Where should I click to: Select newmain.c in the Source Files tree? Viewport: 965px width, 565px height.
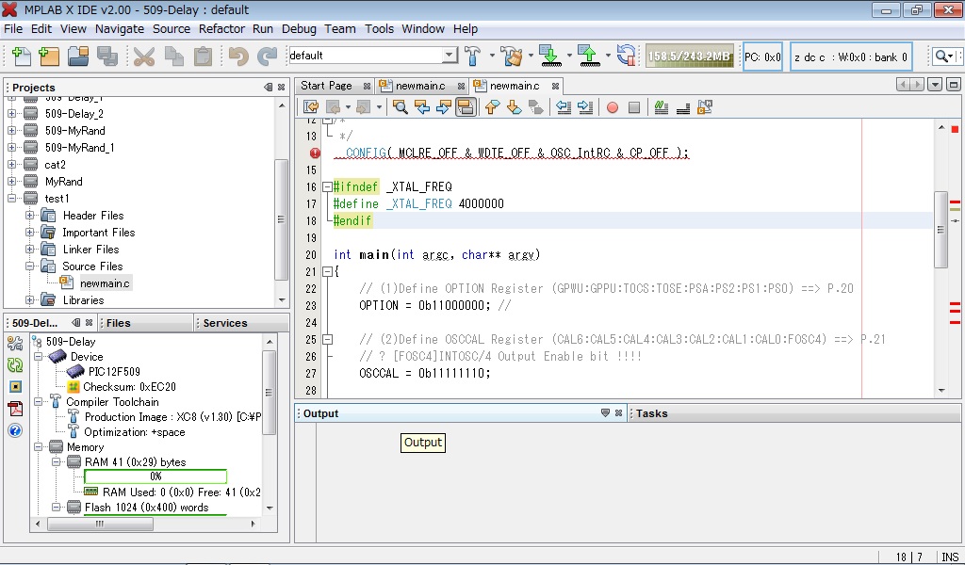coord(105,283)
